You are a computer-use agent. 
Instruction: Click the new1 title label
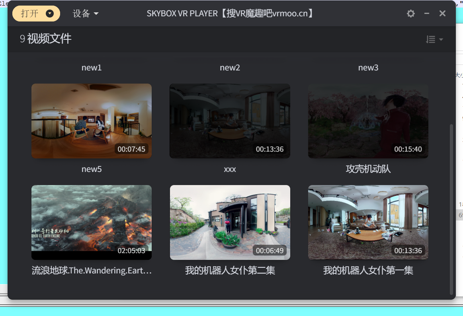pyautogui.click(x=91, y=67)
